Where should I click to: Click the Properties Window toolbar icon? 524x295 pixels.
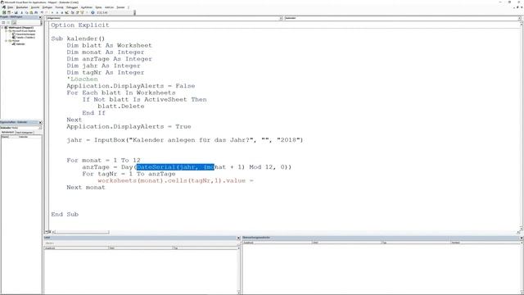[x=77, y=12]
